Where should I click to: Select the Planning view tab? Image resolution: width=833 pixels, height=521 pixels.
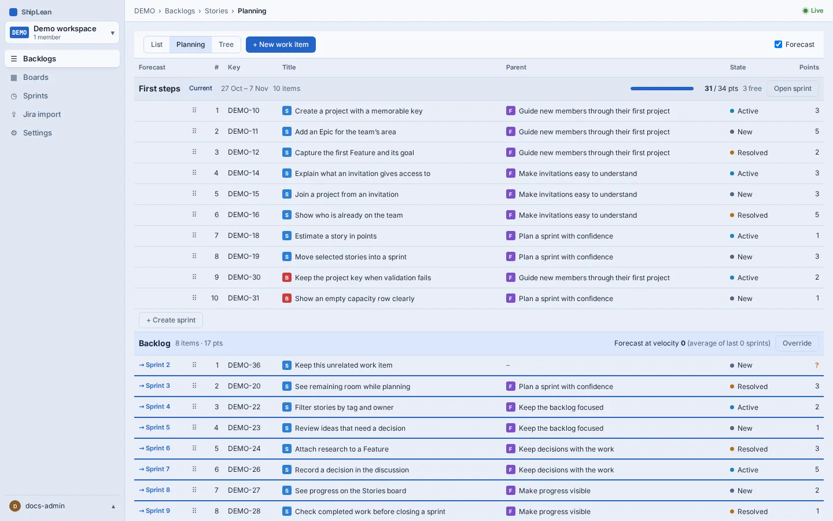[190, 45]
